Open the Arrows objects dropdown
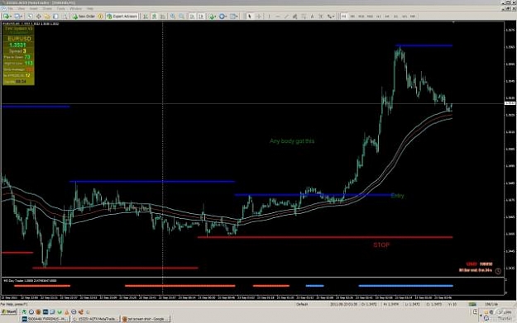Screen dimensions: 517x323 pos(331,17)
